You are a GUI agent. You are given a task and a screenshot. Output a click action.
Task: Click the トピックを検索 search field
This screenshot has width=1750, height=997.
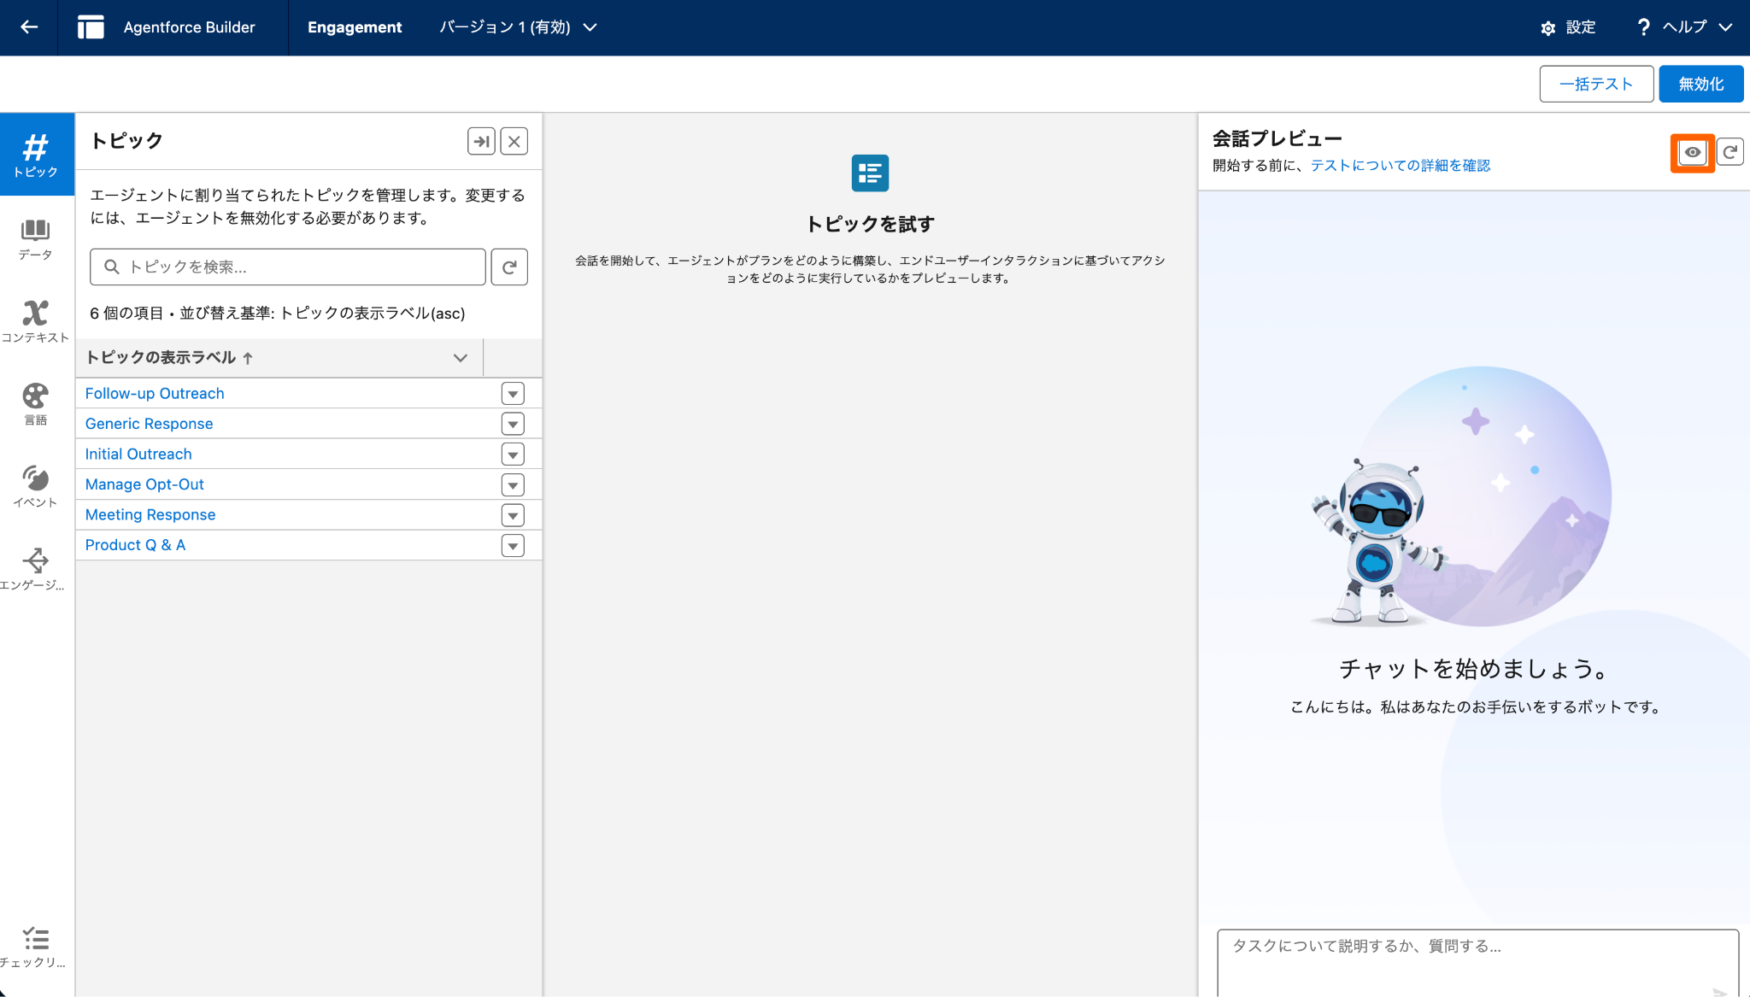click(x=288, y=267)
